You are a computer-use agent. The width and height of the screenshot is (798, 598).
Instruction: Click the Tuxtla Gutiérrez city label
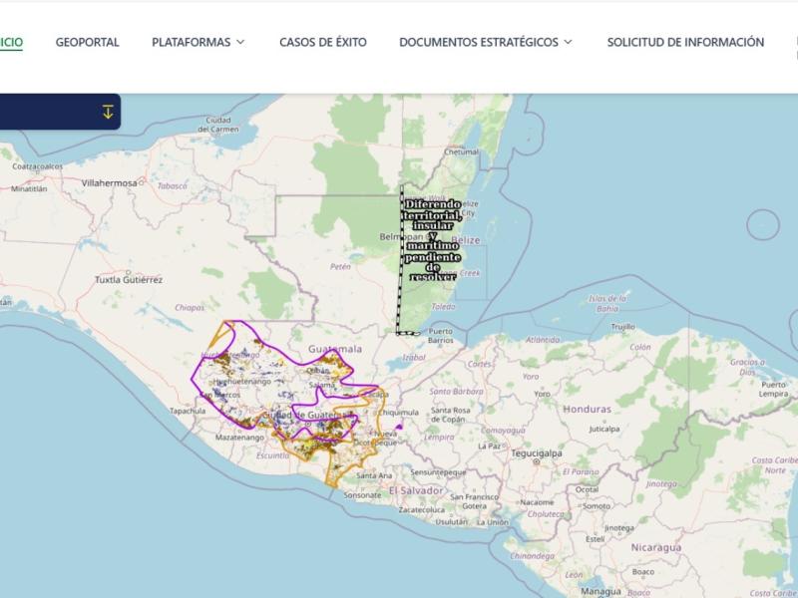pos(128,280)
